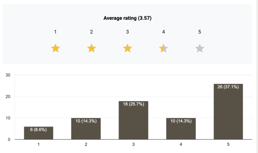Click the bar showing 18 (25.7%)
Screen dimensions: 258x153
click(133, 120)
